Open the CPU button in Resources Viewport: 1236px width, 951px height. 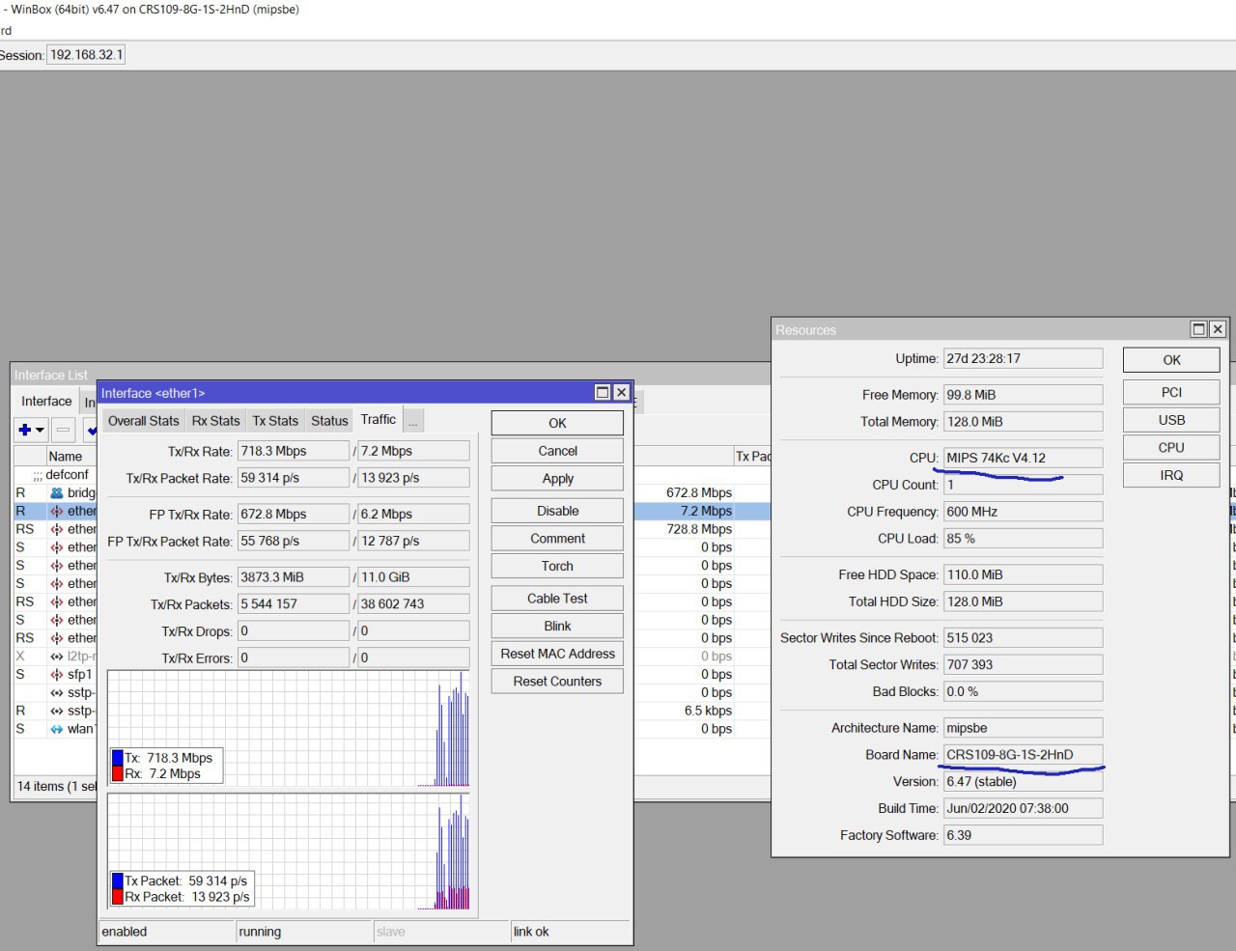[1171, 448]
